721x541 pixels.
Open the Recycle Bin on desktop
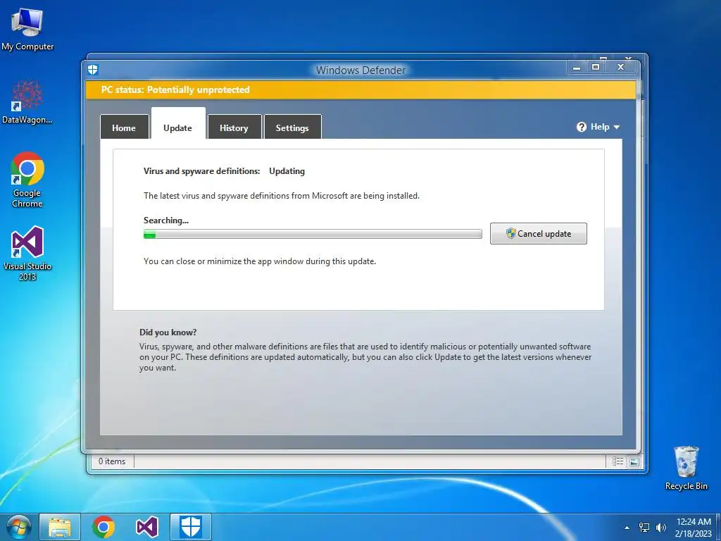pyautogui.click(x=686, y=468)
